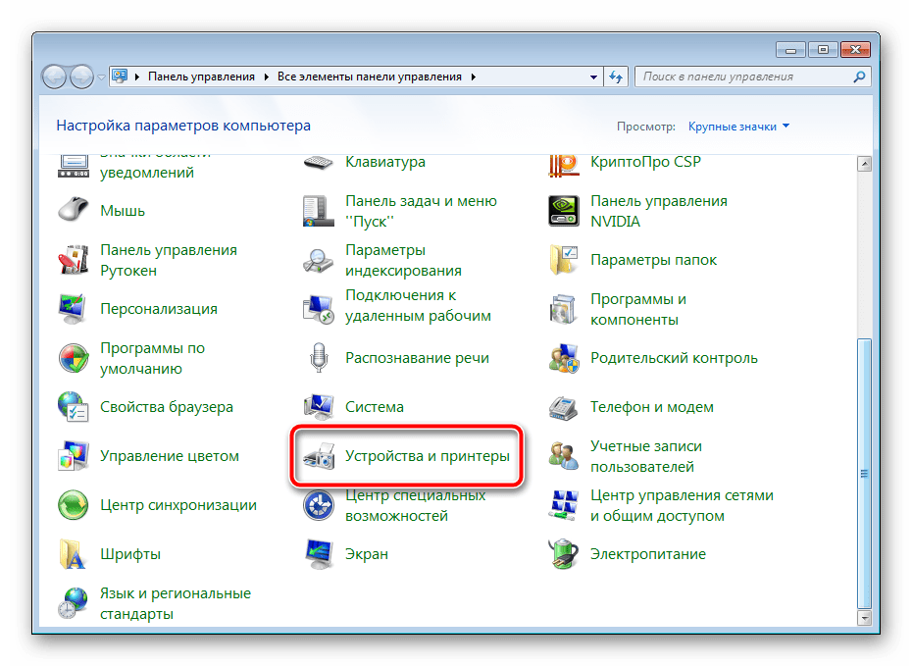Open the NVIDIA control panel icon
The height and width of the screenshot is (666, 912).
tap(564, 211)
